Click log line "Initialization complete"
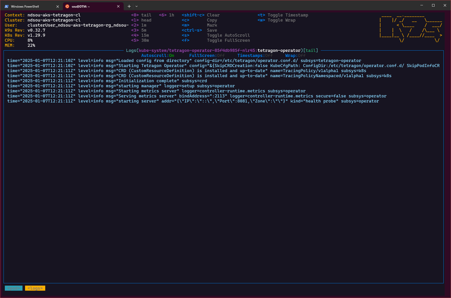Viewport: 451px width, 298px height. [107, 81]
